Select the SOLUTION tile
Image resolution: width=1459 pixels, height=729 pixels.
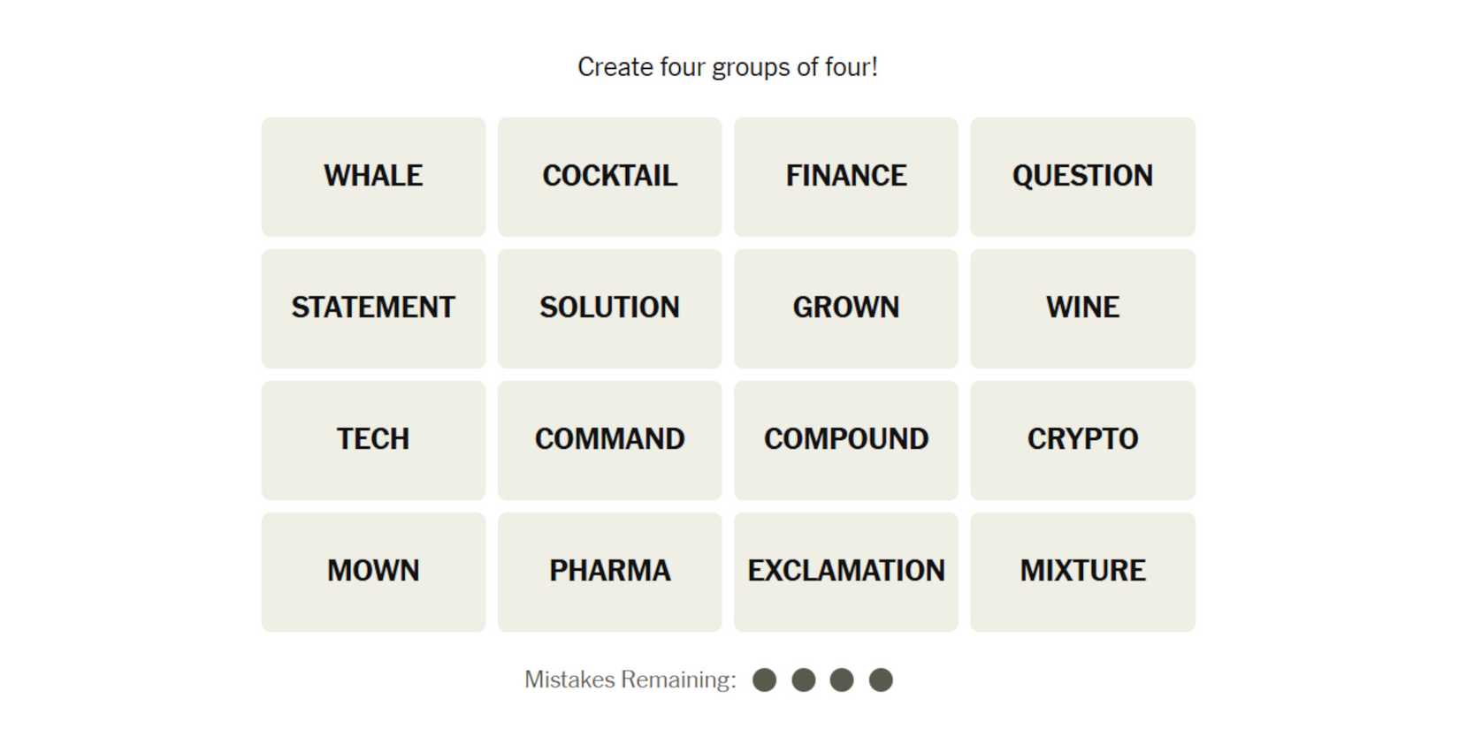pos(609,308)
